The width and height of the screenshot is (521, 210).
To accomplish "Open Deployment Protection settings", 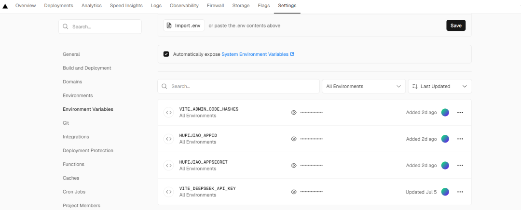I will 88,151.
